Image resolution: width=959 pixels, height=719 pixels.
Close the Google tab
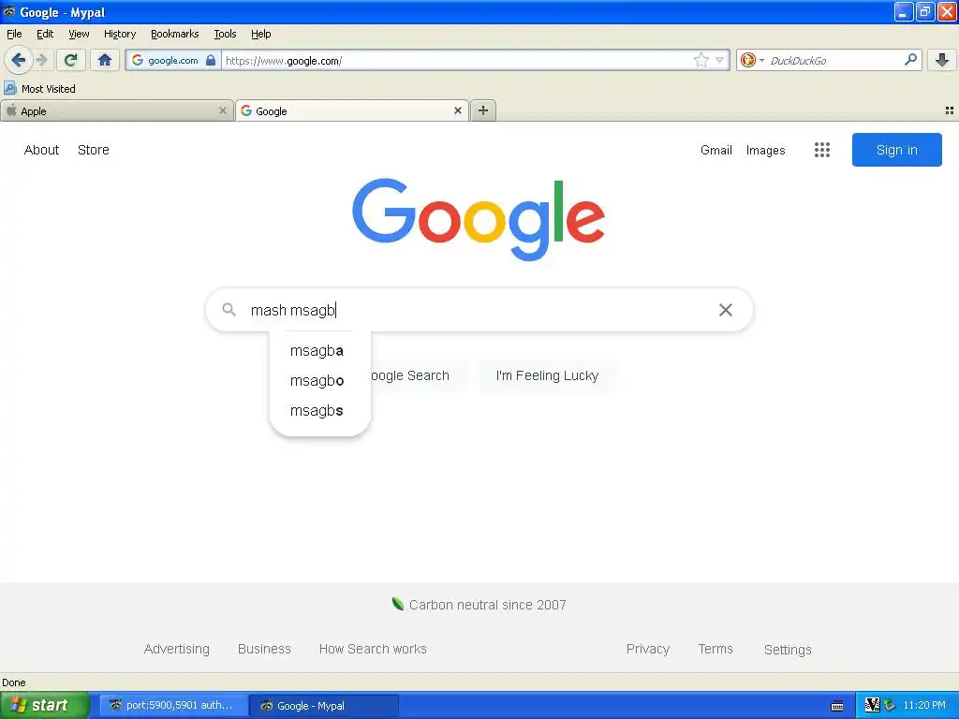(457, 110)
